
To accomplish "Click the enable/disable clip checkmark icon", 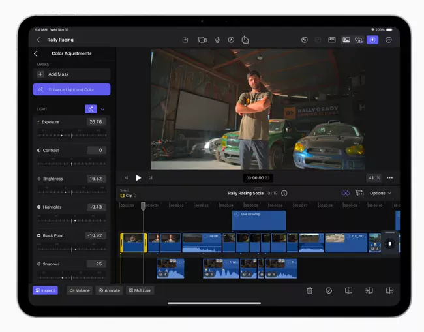I will point(329,291).
